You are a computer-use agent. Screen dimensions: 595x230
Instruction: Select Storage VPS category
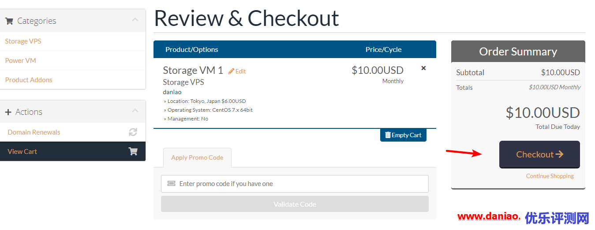(x=23, y=41)
